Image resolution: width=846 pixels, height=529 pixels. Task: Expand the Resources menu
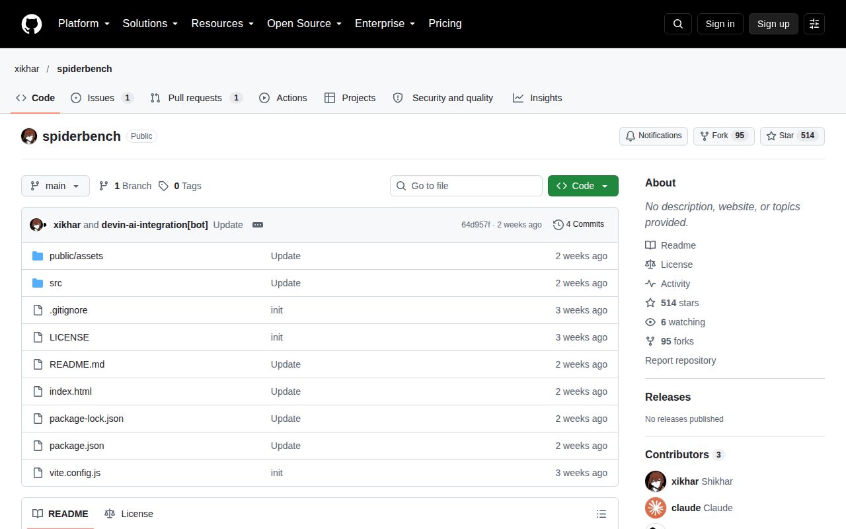[x=223, y=23]
